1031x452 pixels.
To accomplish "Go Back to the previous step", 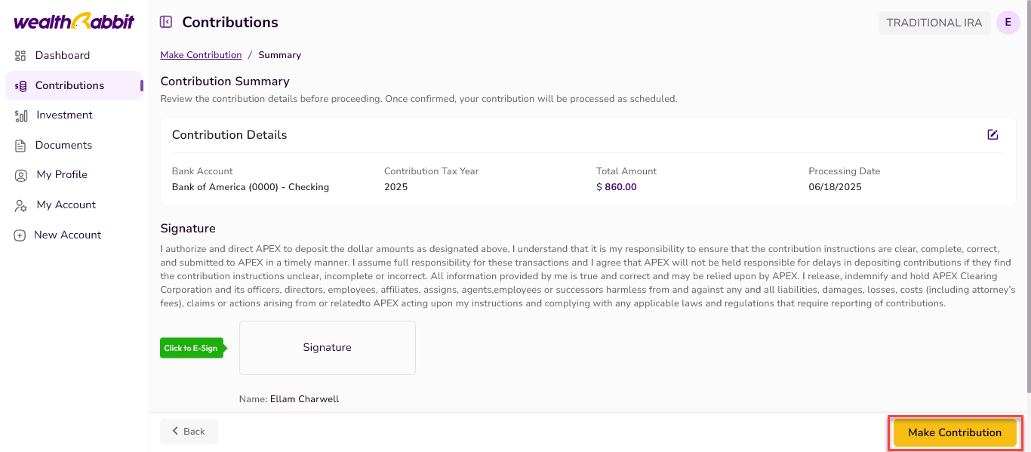I will pos(189,432).
